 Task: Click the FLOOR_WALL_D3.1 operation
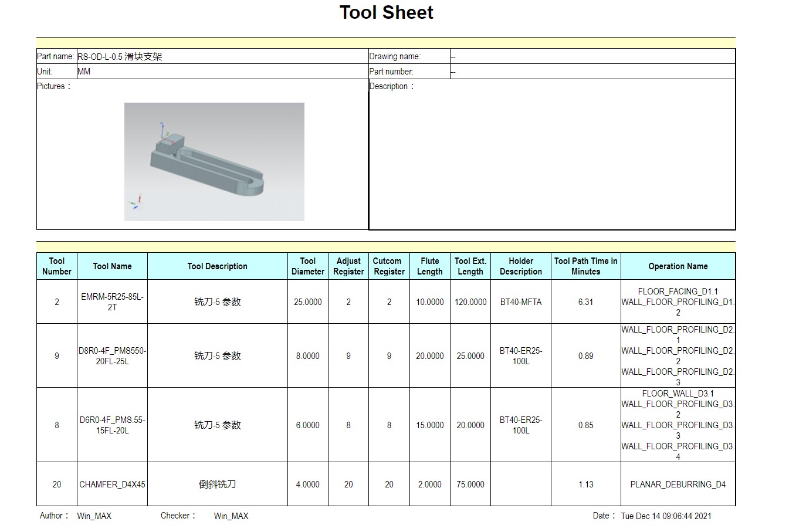point(678,394)
